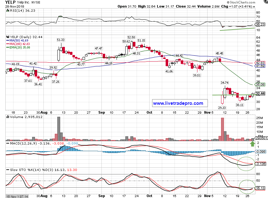The height and width of the screenshot is (198, 268).
Task: Click the last candlestick at 32.44
Action: pos(252,94)
